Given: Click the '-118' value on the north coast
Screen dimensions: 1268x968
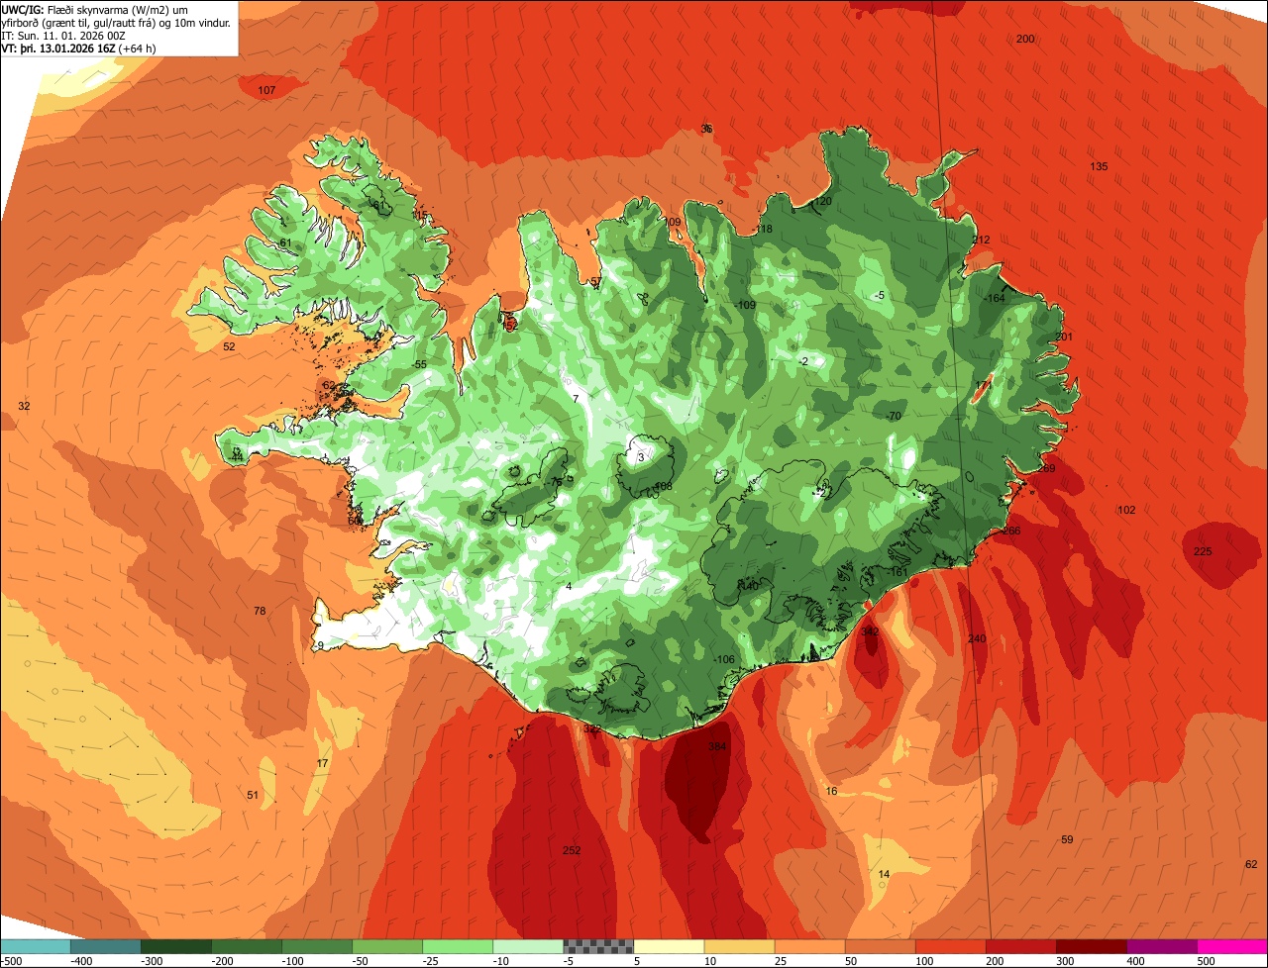Looking at the screenshot, I should pyautogui.click(x=763, y=230).
